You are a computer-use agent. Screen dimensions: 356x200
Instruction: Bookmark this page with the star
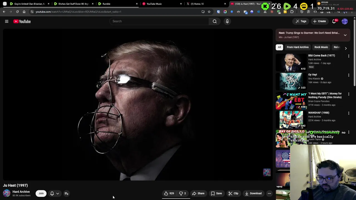point(209,12)
